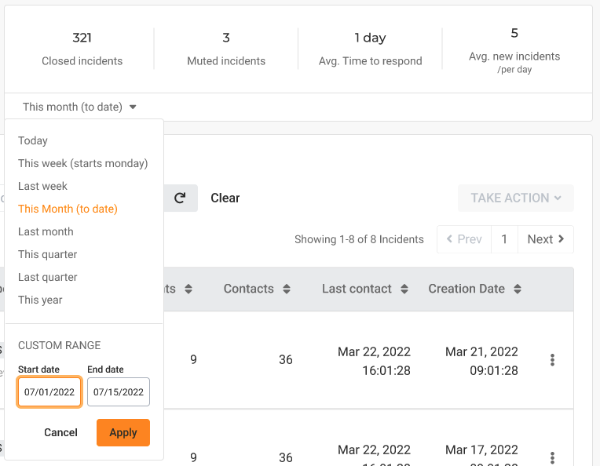Open the This month (to date) dropdown
The height and width of the screenshot is (466, 600).
click(x=79, y=107)
